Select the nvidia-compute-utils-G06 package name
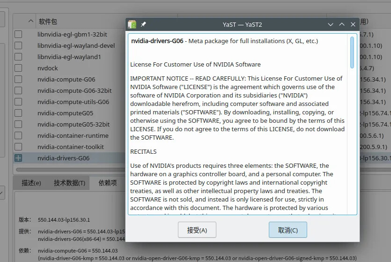This screenshot has width=391, height=262. [x=74, y=102]
